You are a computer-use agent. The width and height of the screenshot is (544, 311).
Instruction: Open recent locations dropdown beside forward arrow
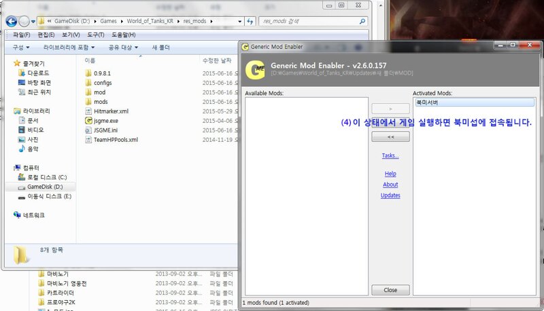[x=33, y=22]
